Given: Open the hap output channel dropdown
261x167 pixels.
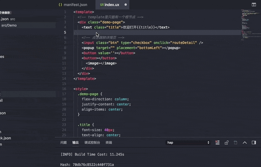Looking at the screenshot, I should pos(188,142).
